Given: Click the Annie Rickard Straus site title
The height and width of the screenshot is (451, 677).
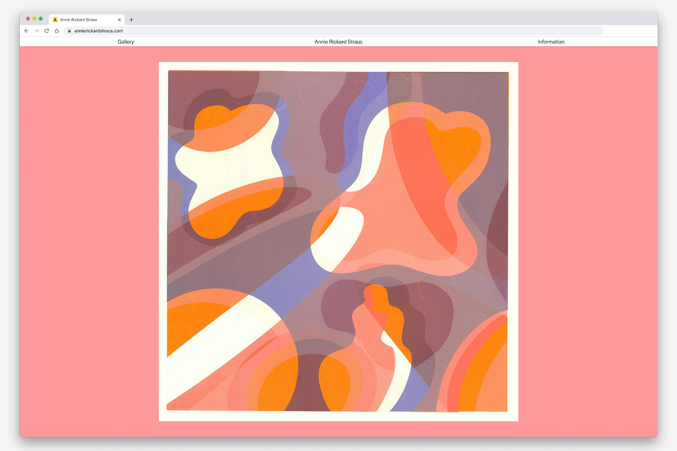Looking at the screenshot, I should tap(338, 42).
